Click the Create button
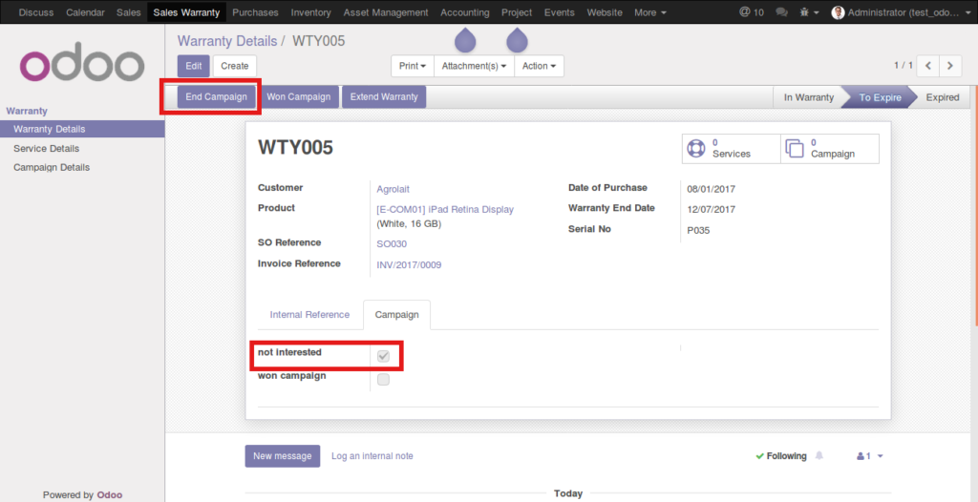Viewport: 978px width, 502px height. point(235,66)
